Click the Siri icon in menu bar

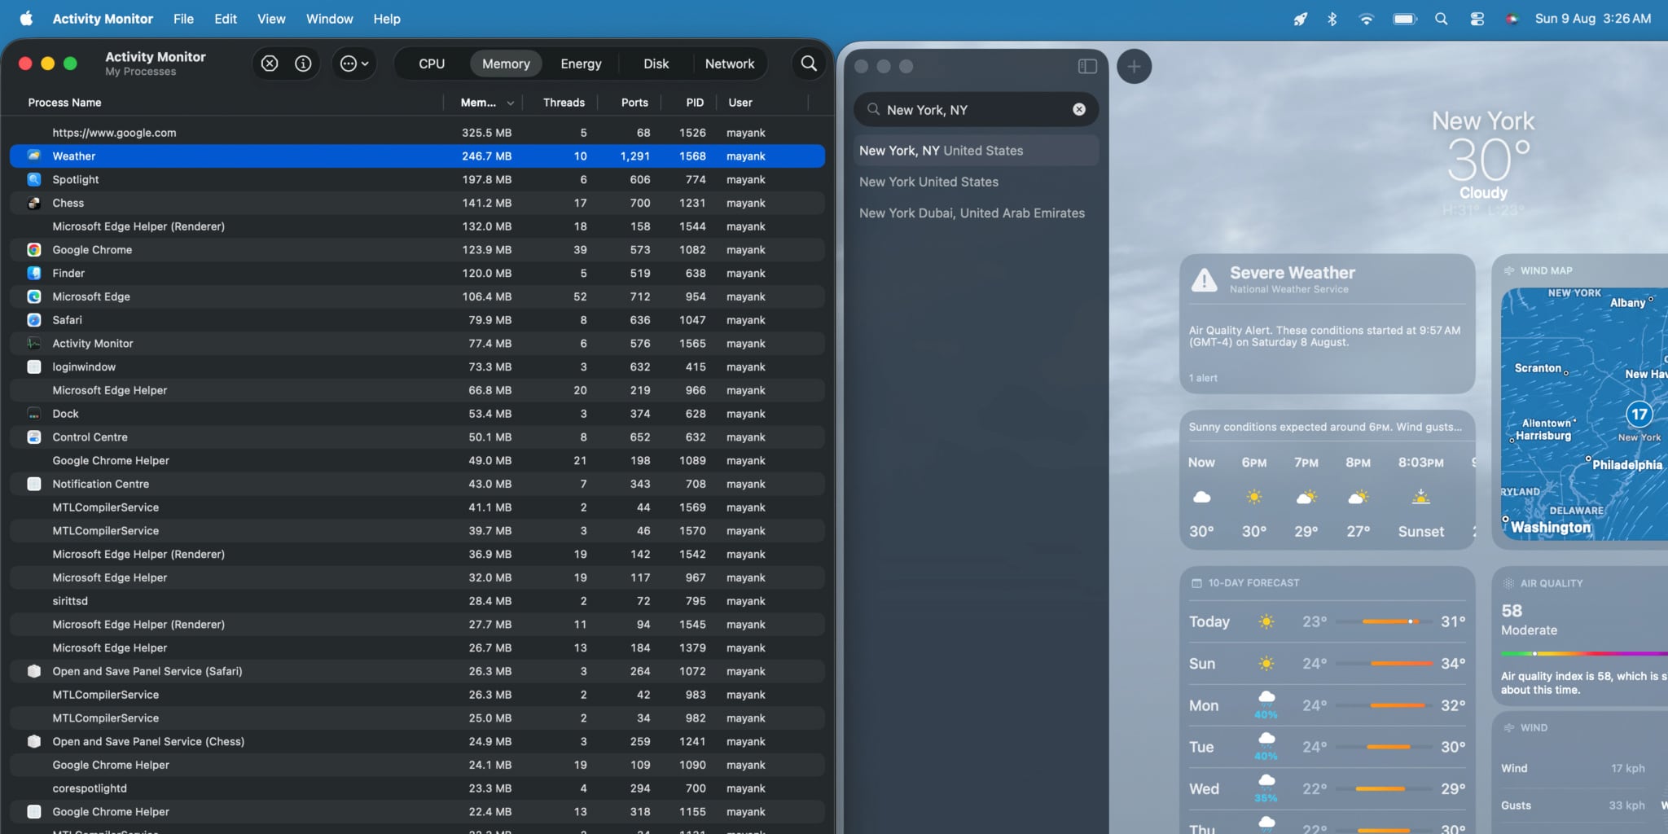(1512, 19)
